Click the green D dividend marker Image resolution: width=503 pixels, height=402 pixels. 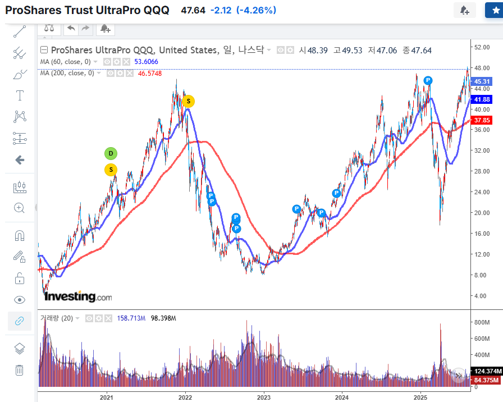pyautogui.click(x=111, y=153)
